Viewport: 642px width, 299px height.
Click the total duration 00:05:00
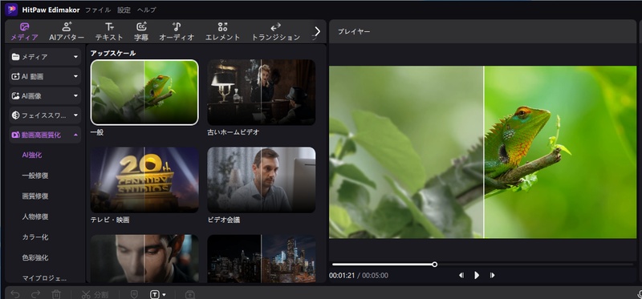click(x=375, y=276)
